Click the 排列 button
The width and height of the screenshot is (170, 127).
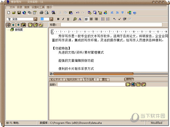coord(129,79)
